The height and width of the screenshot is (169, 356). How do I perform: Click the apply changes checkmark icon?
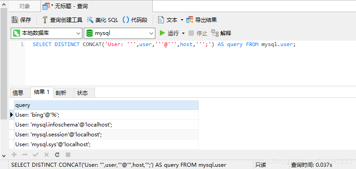pos(36,155)
